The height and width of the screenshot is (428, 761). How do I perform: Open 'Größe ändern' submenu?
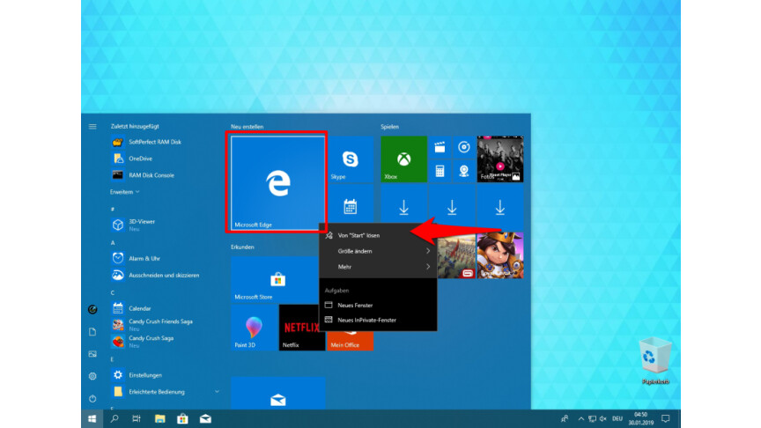378,251
